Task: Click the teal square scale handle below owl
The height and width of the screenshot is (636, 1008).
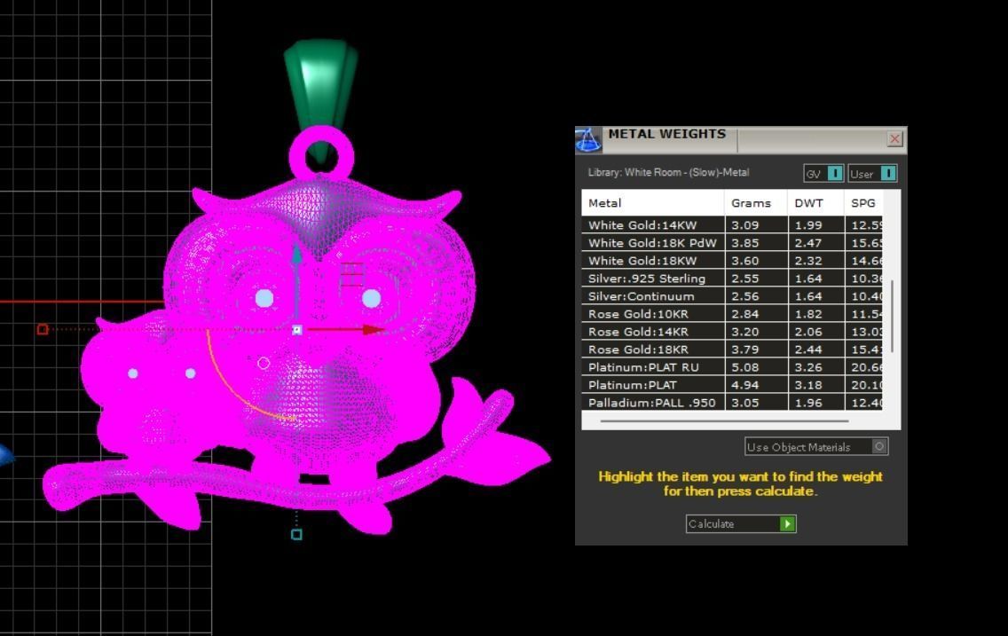Action: tap(296, 534)
